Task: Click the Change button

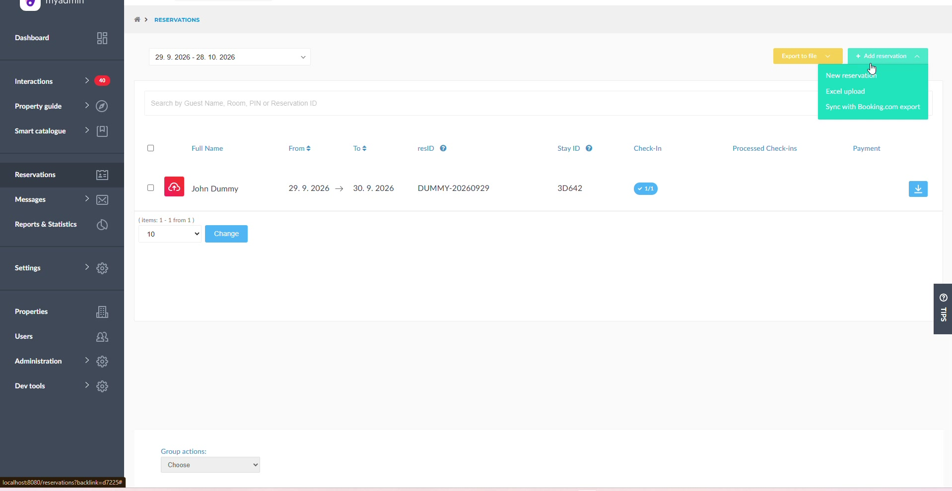Action: pos(226,234)
